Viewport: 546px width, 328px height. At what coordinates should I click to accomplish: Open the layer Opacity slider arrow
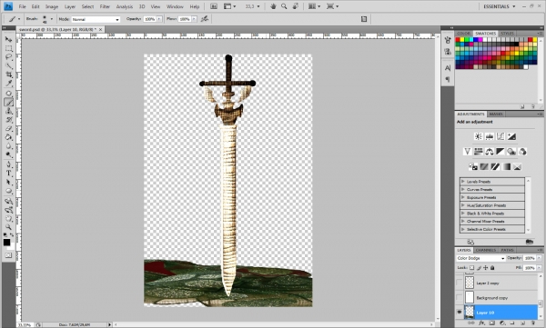coord(539,258)
